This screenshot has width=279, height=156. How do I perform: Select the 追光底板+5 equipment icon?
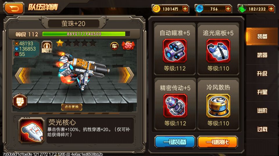click(218, 51)
